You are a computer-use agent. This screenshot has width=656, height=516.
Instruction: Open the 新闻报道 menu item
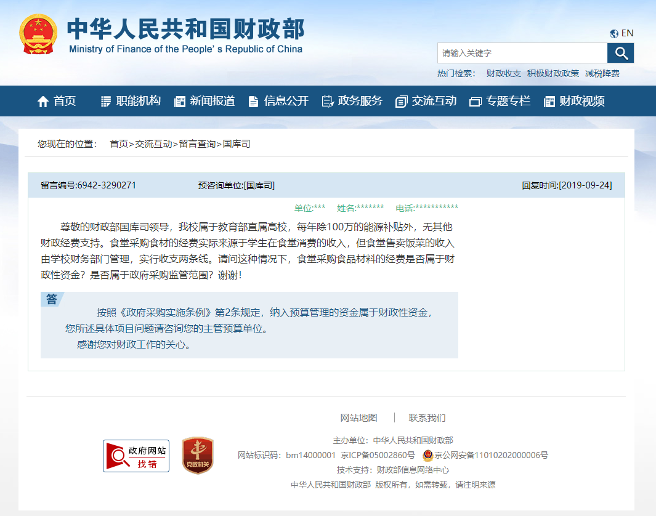(212, 101)
